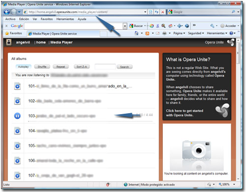246x192 pixels.
Task: Play track 101 via its play icon
Action: pyautogui.click(x=17, y=86)
